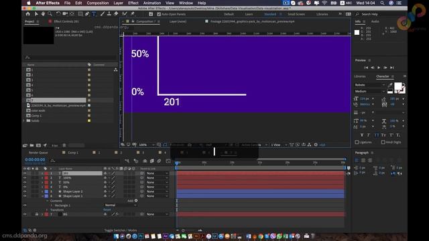Hide the Shape Layer 2 layer
429x241 pixels.
pyautogui.click(x=25, y=191)
